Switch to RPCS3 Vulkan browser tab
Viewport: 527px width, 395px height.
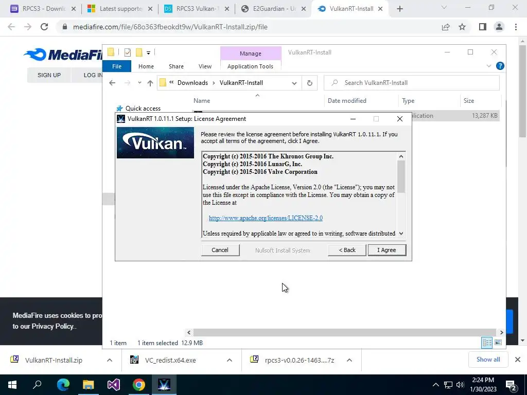coord(197,9)
